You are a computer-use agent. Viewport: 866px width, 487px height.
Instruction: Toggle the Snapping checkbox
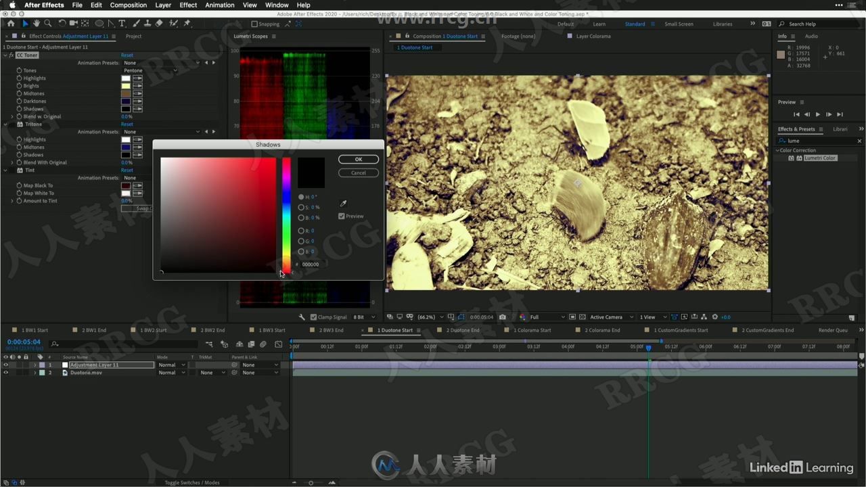[x=254, y=24]
